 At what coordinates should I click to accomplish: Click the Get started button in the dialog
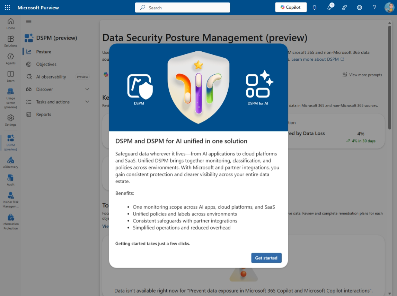point(266,258)
